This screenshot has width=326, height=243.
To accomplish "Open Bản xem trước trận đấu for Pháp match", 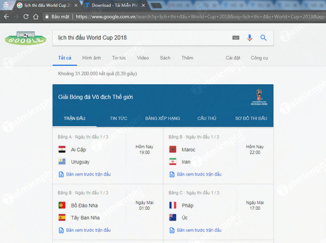I will tap(199, 230).
